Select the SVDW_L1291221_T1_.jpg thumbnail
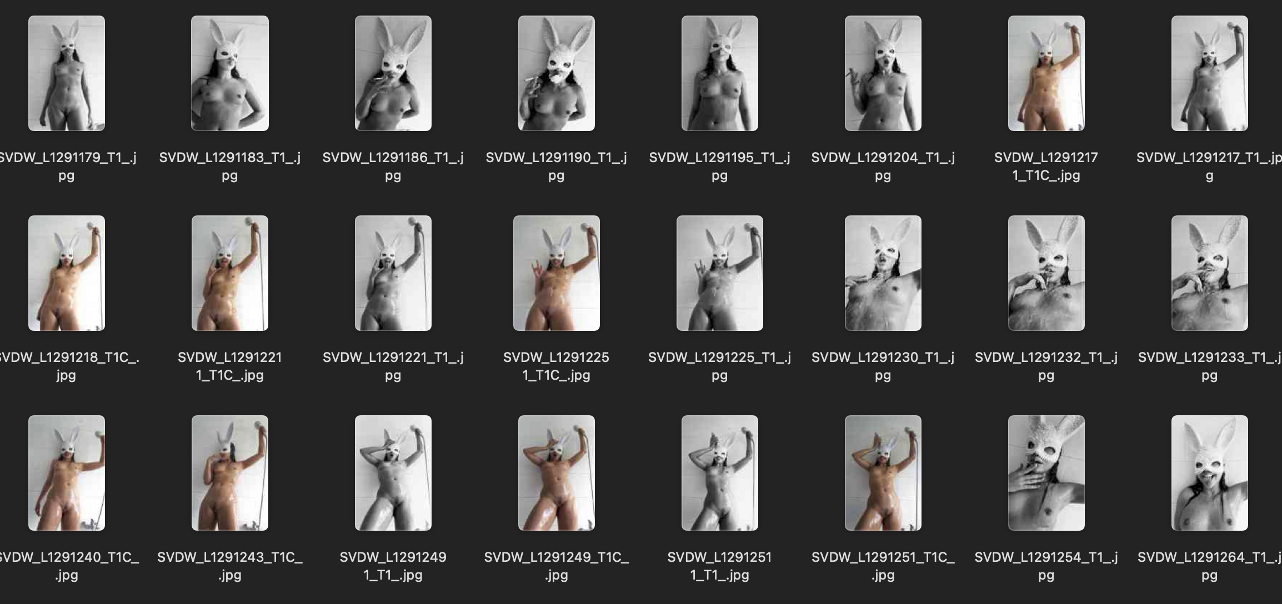This screenshot has height=604, width=1282. point(393,273)
